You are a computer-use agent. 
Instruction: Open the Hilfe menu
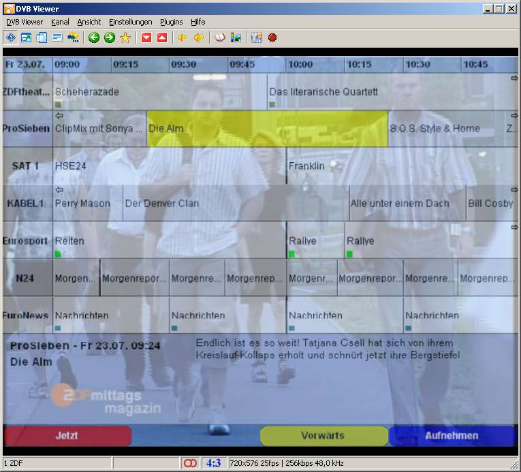pyautogui.click(x=198, y=22)
